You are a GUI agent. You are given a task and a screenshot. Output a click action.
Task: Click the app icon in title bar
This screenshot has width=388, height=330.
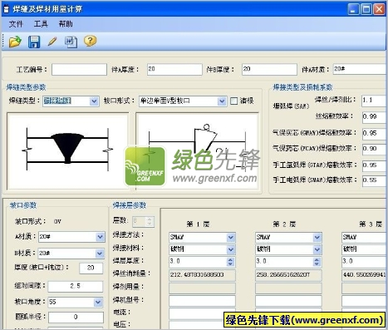(x=6, y=9)
